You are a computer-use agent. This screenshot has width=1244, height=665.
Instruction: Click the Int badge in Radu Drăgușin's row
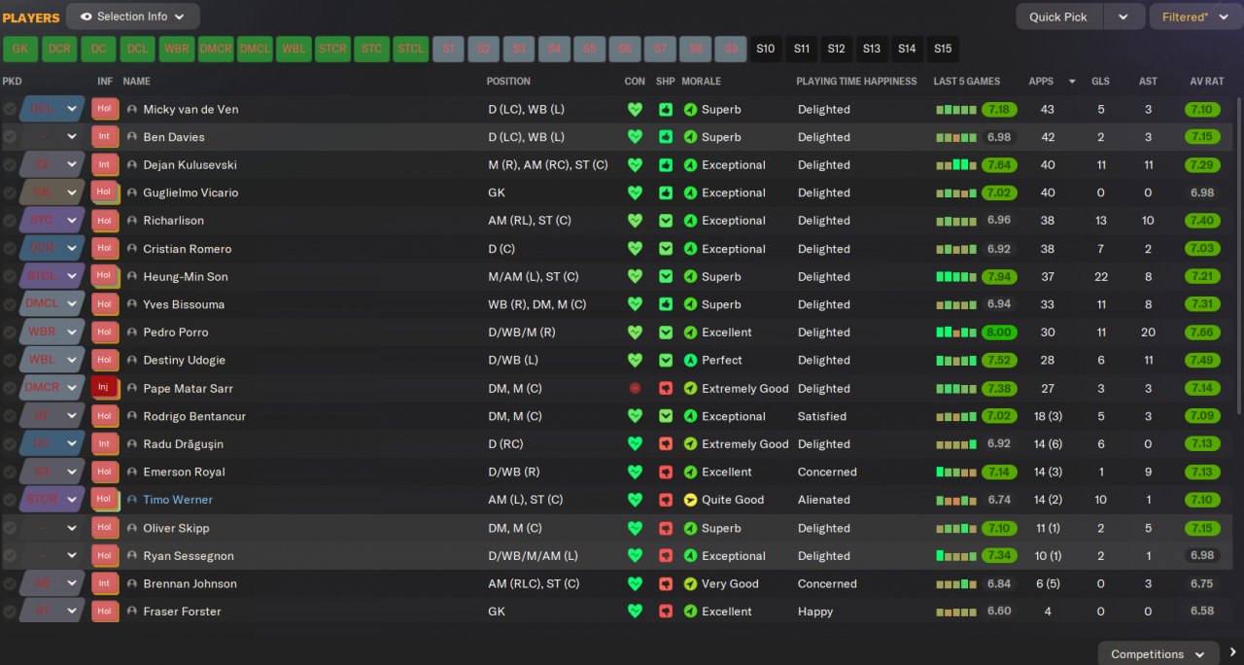105,444
